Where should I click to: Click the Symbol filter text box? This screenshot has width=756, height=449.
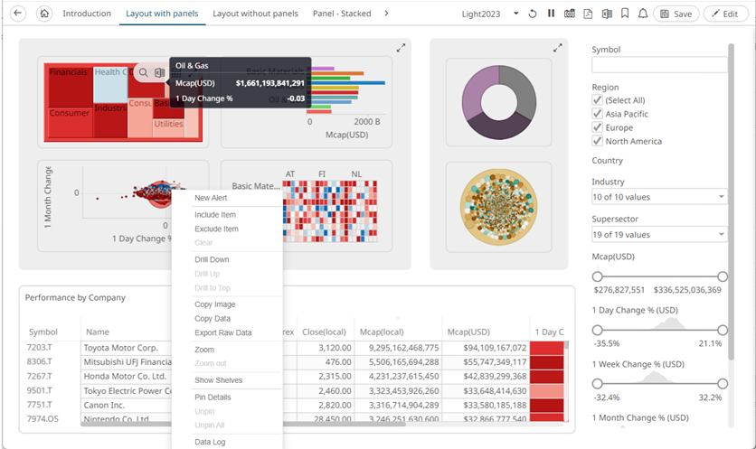(659, 65)
